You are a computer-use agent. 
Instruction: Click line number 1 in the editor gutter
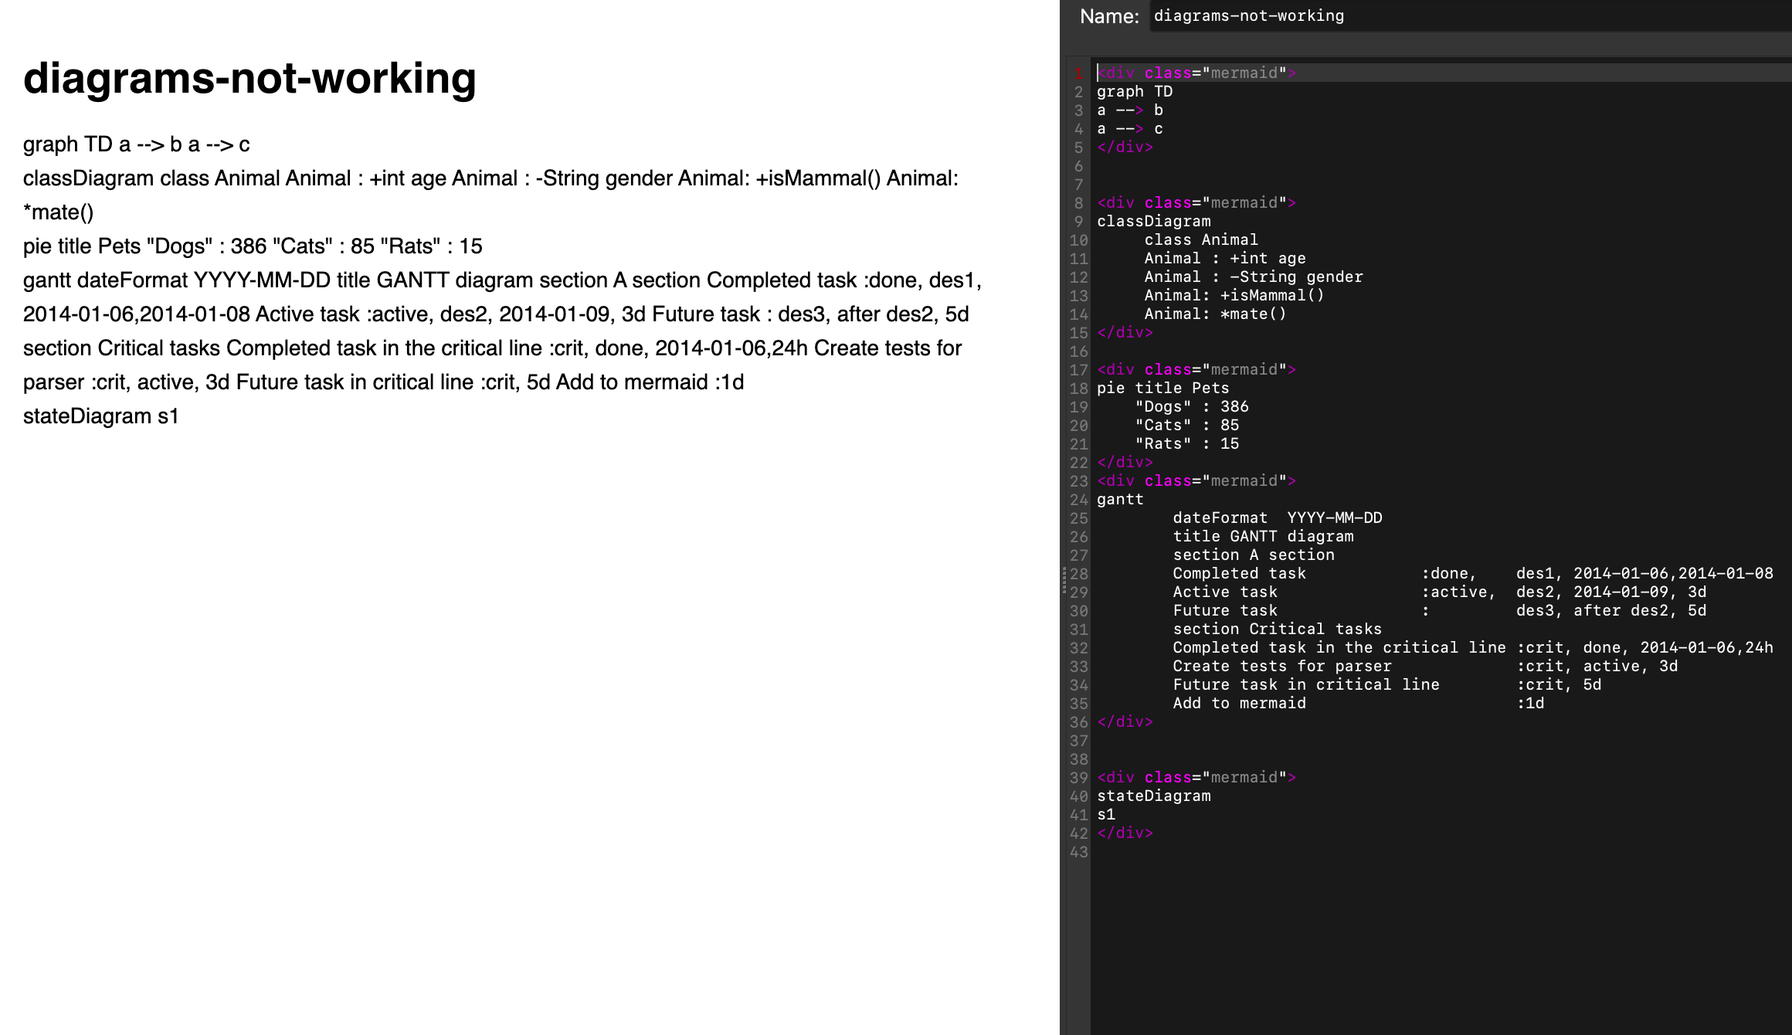1077,73
